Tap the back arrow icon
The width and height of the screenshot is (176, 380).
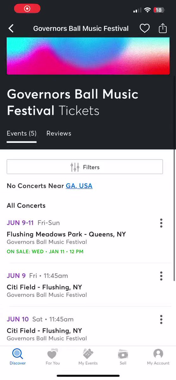tap(11, 28)
